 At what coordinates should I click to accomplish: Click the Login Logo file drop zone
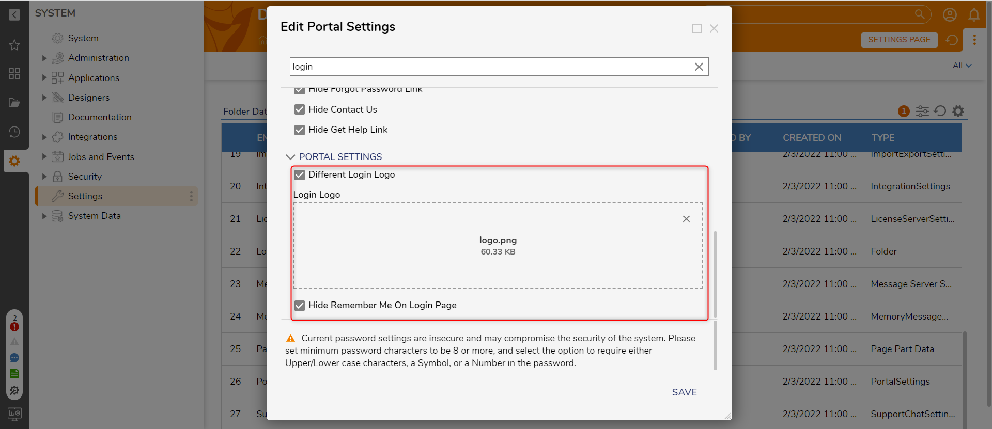(x=498, y=245)
